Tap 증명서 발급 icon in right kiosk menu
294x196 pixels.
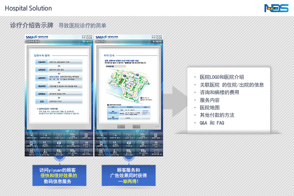[155, 137]
